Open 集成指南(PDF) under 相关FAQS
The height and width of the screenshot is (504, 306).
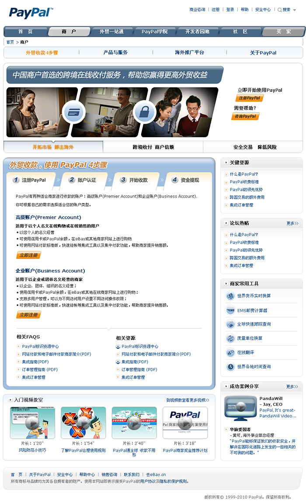point(35,362)
